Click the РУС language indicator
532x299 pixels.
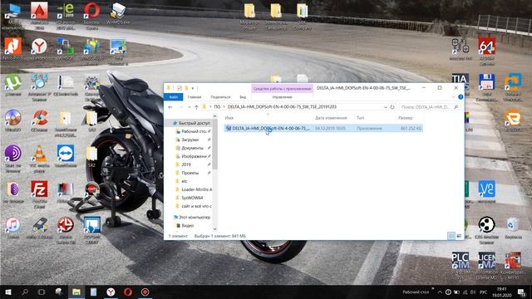coord(484,292)
